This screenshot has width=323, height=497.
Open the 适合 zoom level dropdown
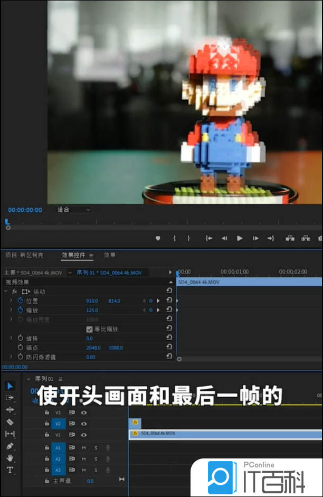click(x=73, y=210)
